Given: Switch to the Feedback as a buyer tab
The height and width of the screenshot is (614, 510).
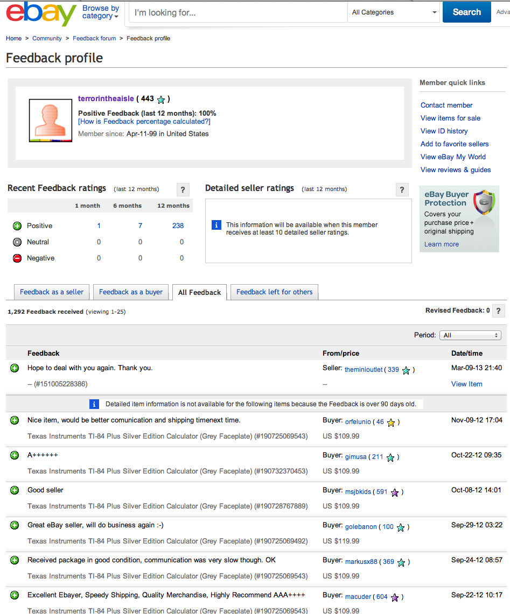Looking at the screenshot, I should (131, 292).
